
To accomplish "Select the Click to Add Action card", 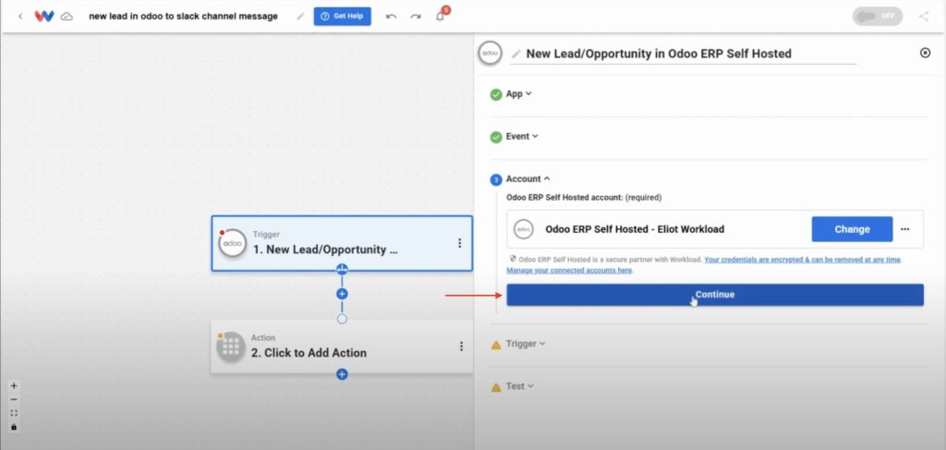I will point(342,347).
